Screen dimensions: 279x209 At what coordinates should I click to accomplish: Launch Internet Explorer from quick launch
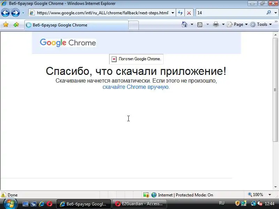coord(42,204)
